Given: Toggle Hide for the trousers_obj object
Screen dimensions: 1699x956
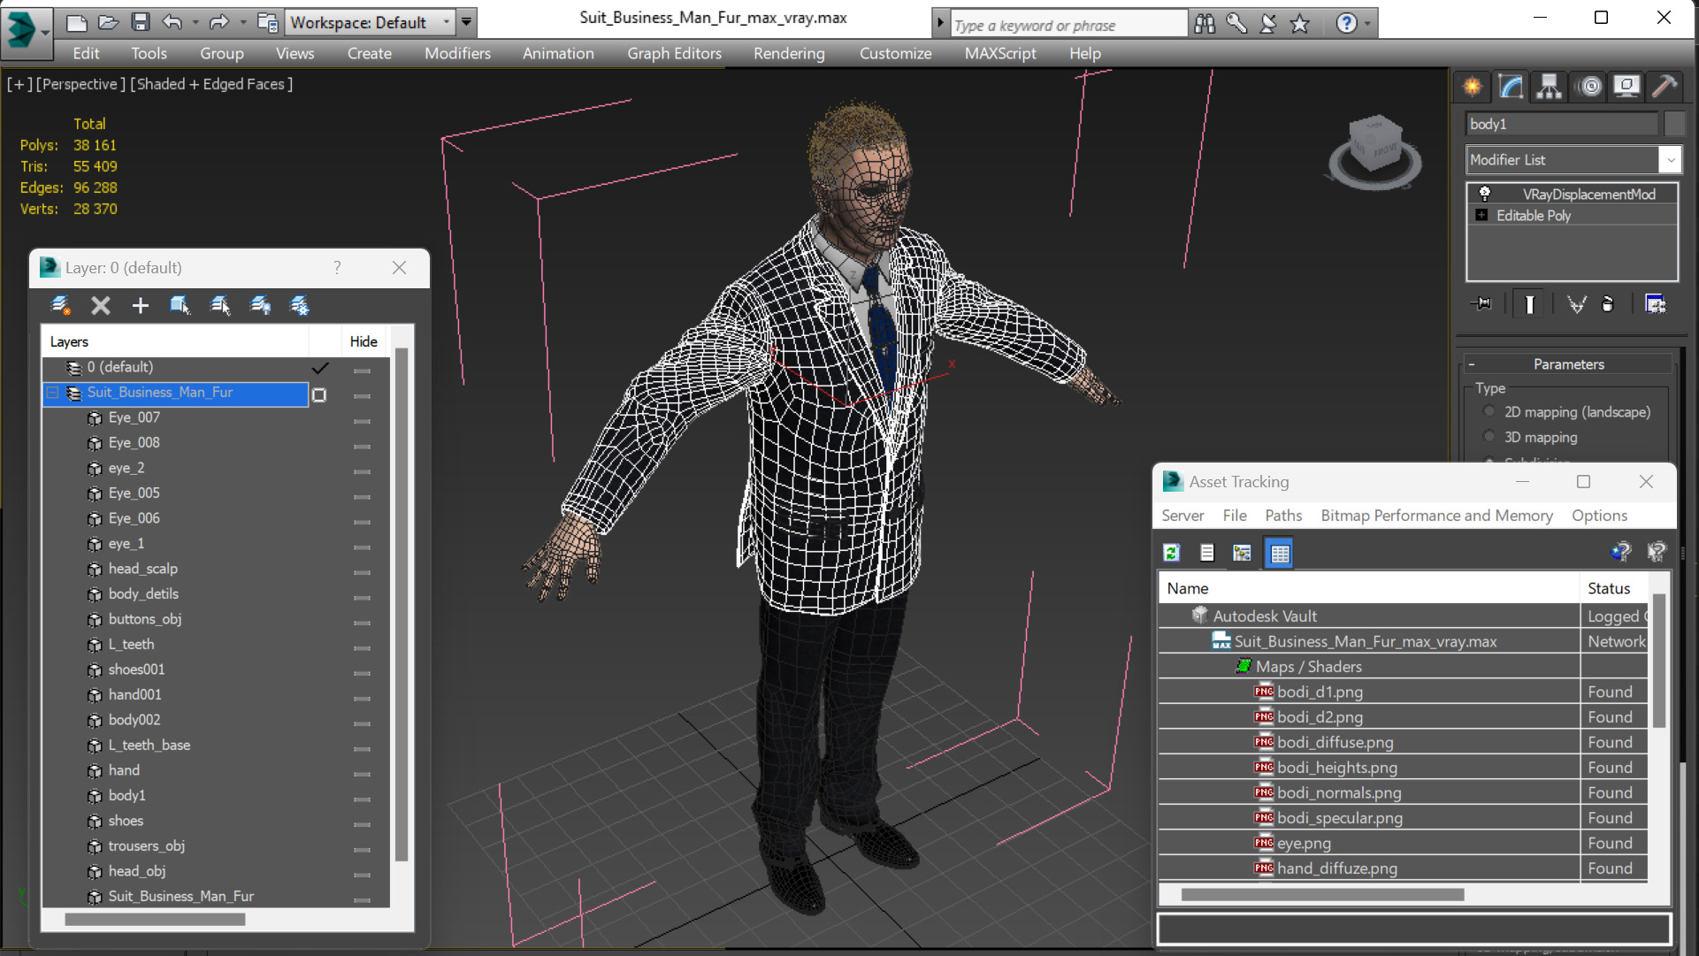Looking at the screenshot, I should [363, 849].
